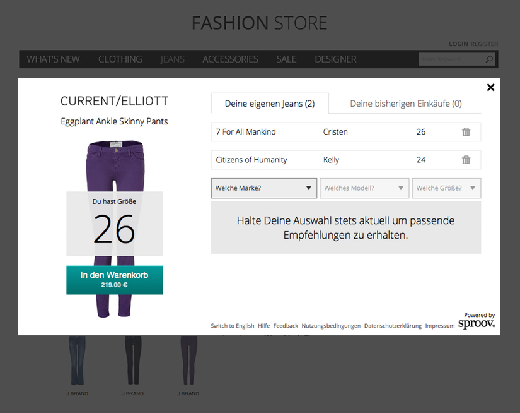
Task: Click 'Eggplant Ankle Skinny Pants' product name
Action: (x=115, y=121)
